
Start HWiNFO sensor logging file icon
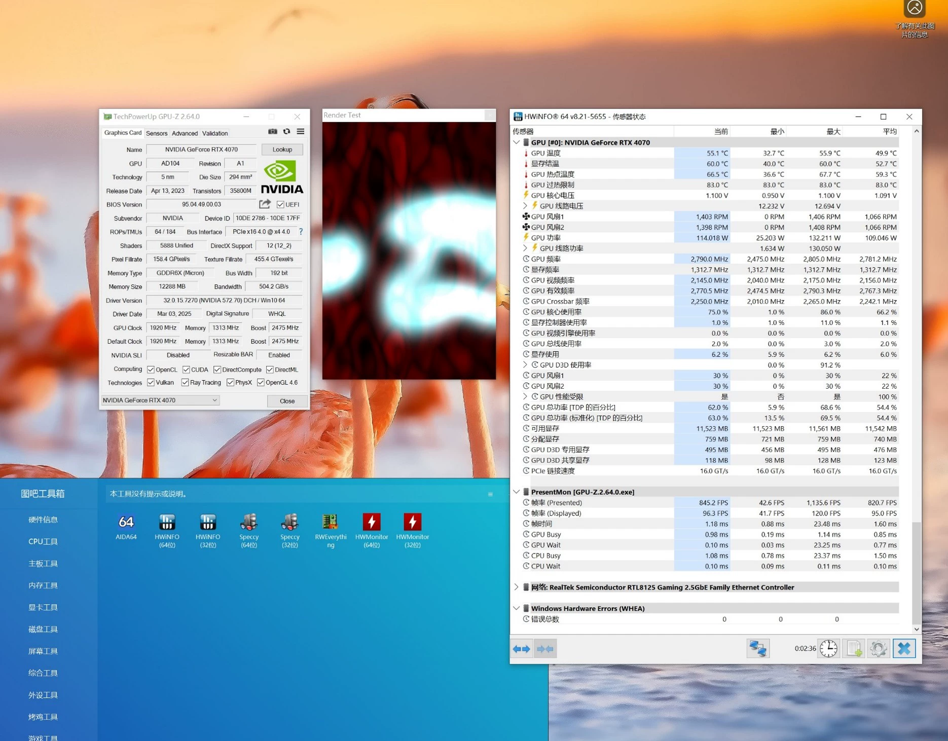pyautogui.click(x=854, y=649)
